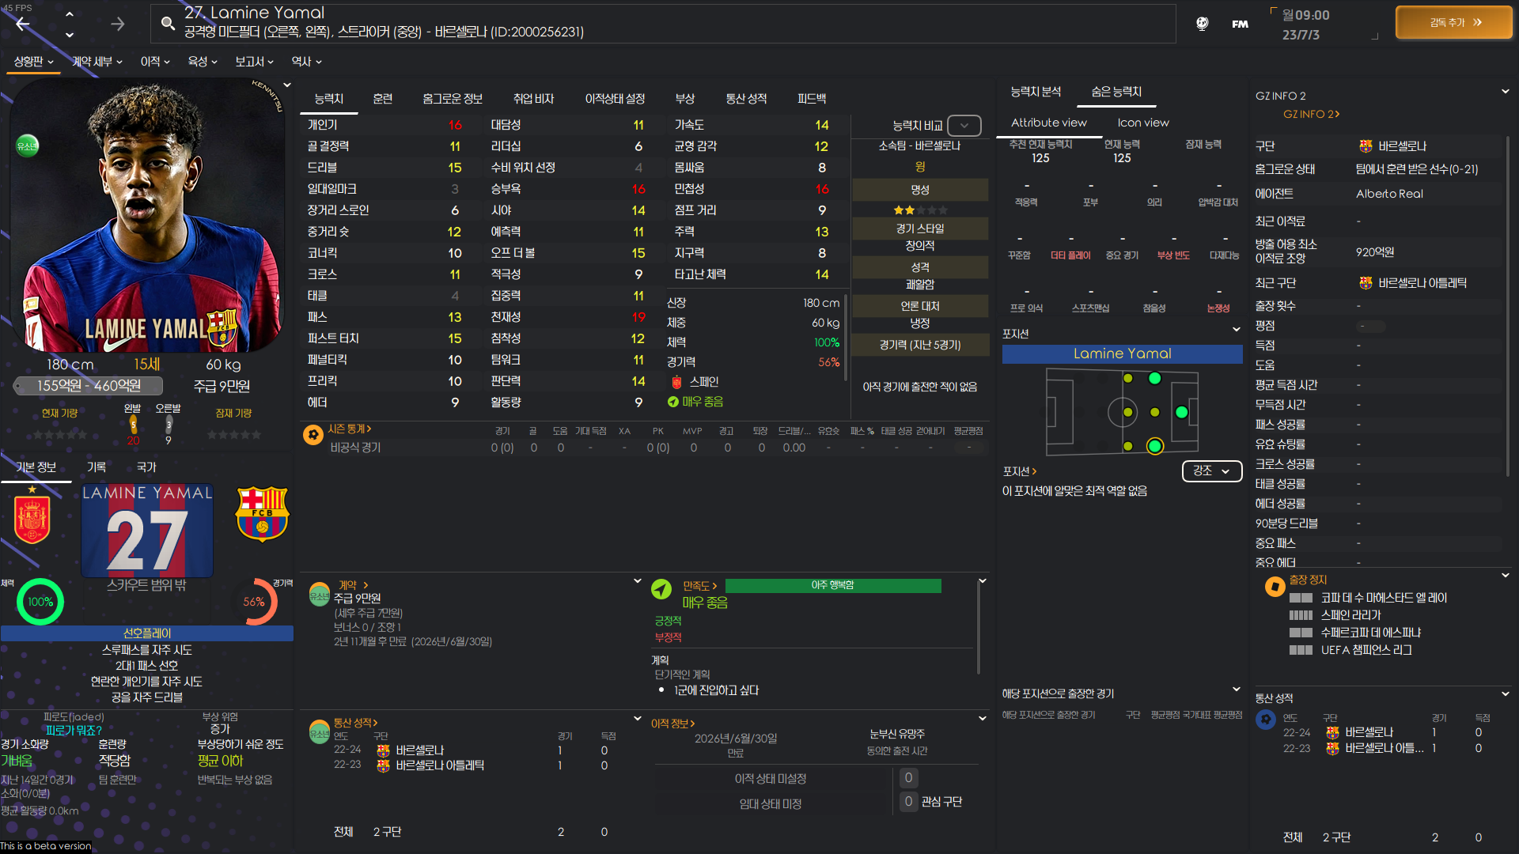Image resolution: width=1519 pixels, height=854 pixels.
Task: Click the forward arrow navigation icon
Action: coord(117,24)
